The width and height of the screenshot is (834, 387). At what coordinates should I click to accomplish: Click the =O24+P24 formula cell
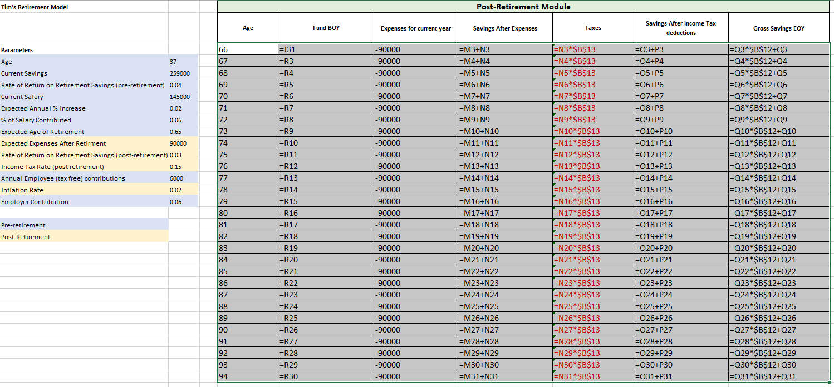pyautogui.click(x=681, y=295)
